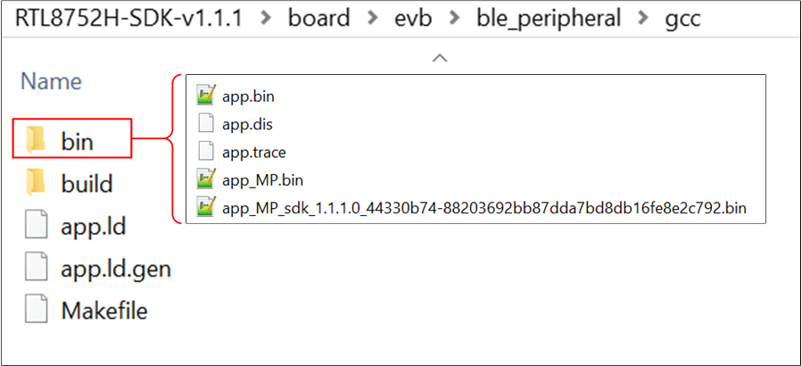
Task: Click the app.bin file icon
Action: click(x=205, y=96)
